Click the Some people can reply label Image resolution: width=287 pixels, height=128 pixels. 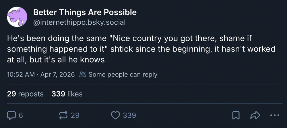123,74
